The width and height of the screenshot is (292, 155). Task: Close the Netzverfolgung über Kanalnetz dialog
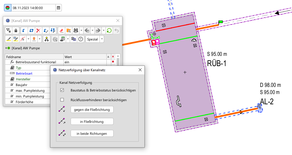[x=140, y=70]
